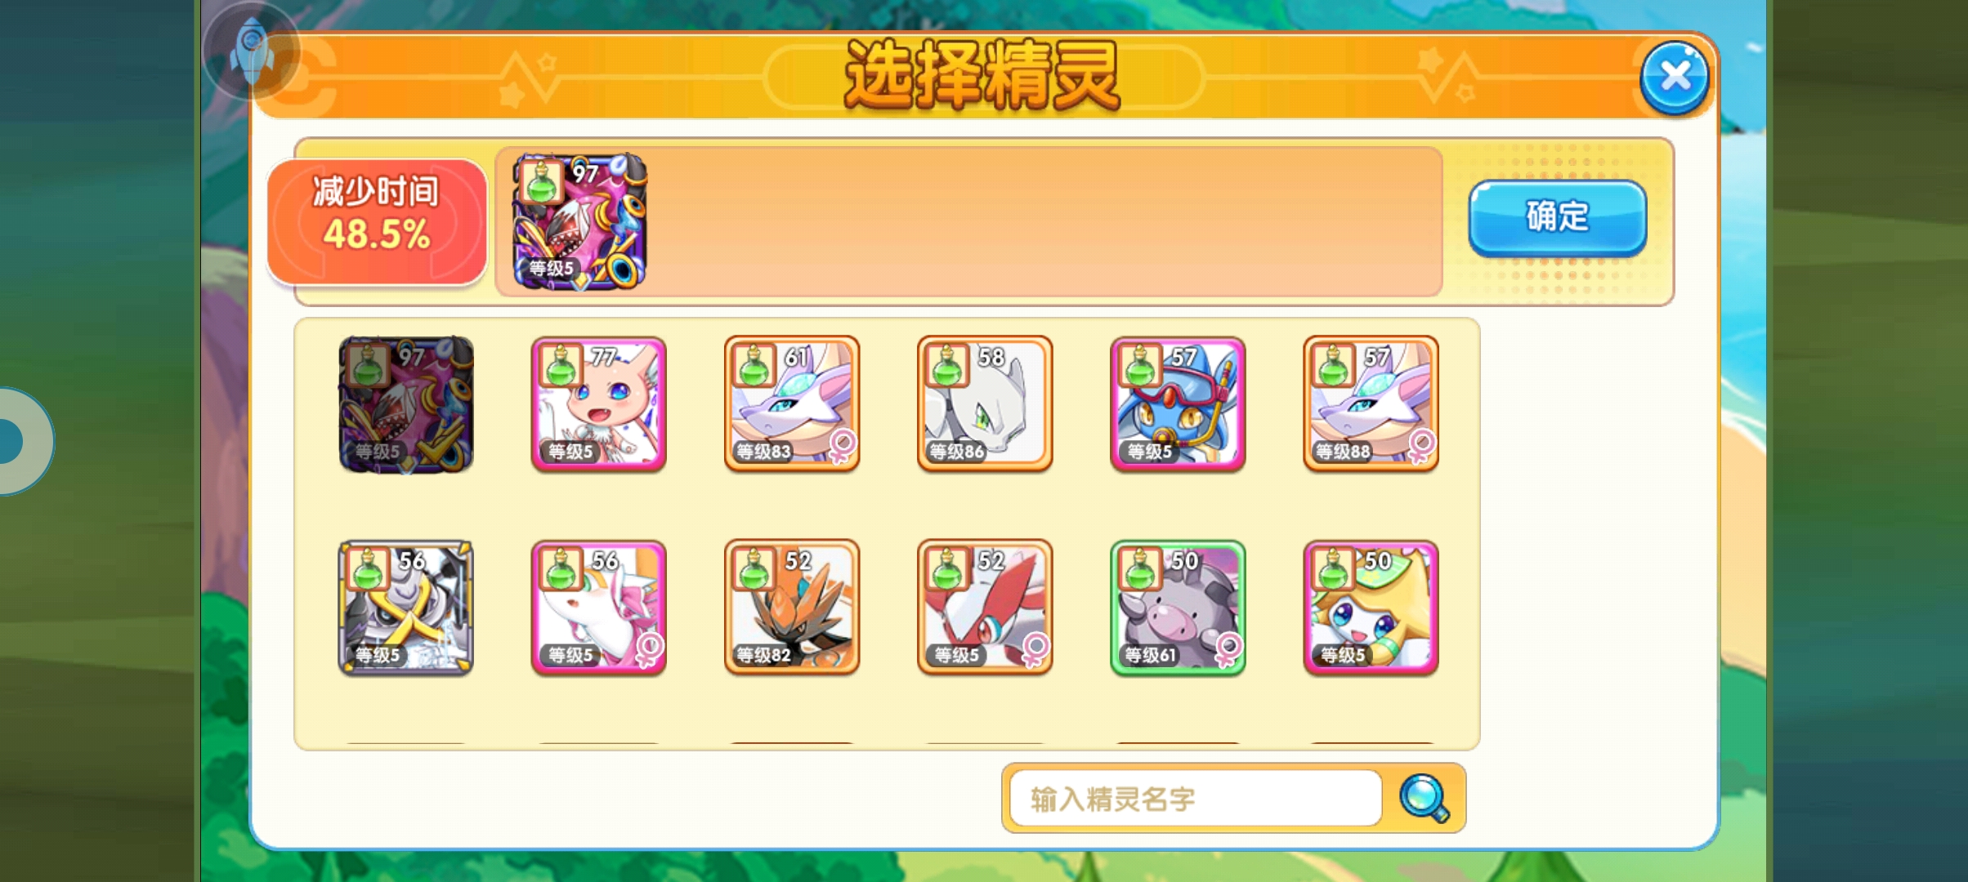Select the orange spiky level 82 spirit

792,608
